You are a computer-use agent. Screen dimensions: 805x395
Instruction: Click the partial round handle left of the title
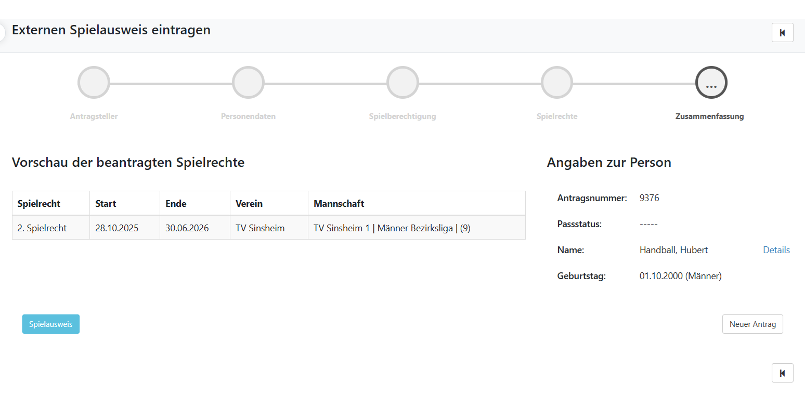pyautogui.click(x=2, y=32)
